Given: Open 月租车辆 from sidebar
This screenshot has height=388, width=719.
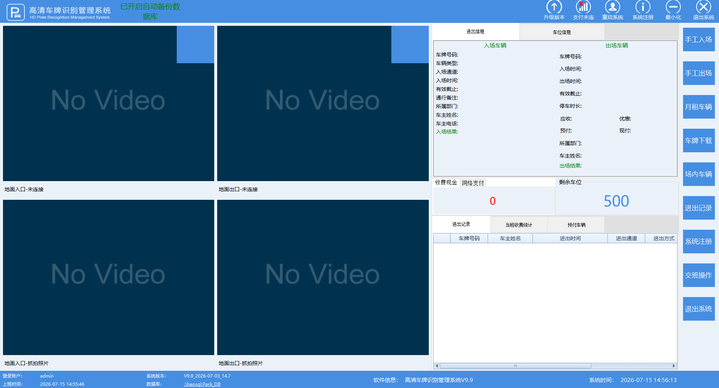Looking at the screenshot, I should point(699,107).
